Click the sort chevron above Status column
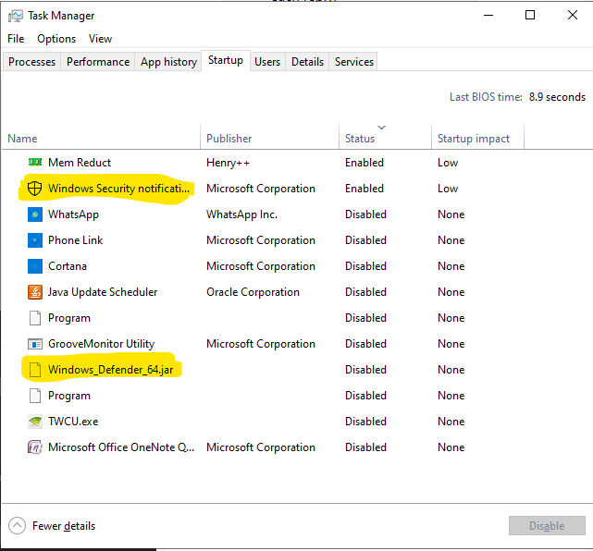593x551 pixels. [x=381, y=128]
